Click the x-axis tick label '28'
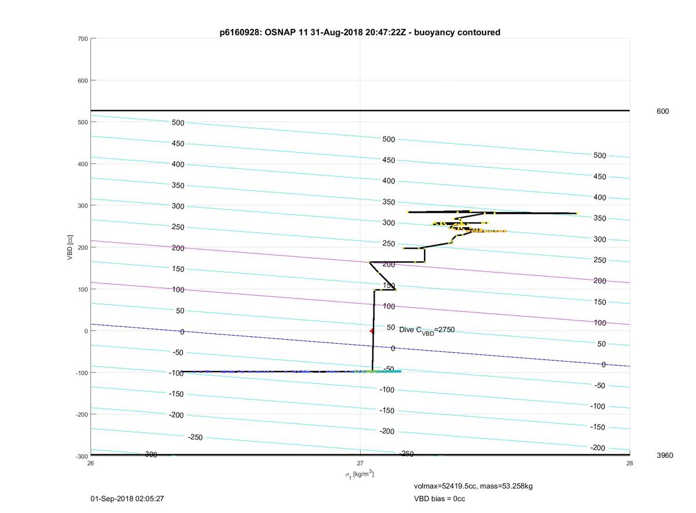Viewport: 696px width, 513px height. (x=630, y=463)
